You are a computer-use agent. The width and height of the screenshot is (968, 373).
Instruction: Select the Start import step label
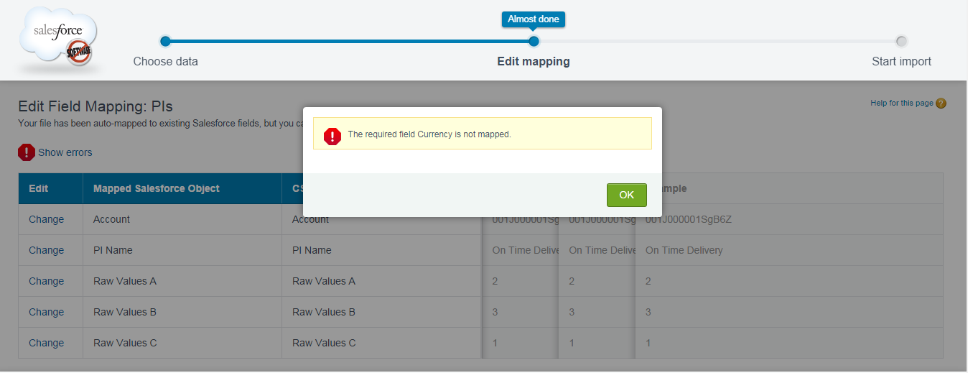pos(901,62)
